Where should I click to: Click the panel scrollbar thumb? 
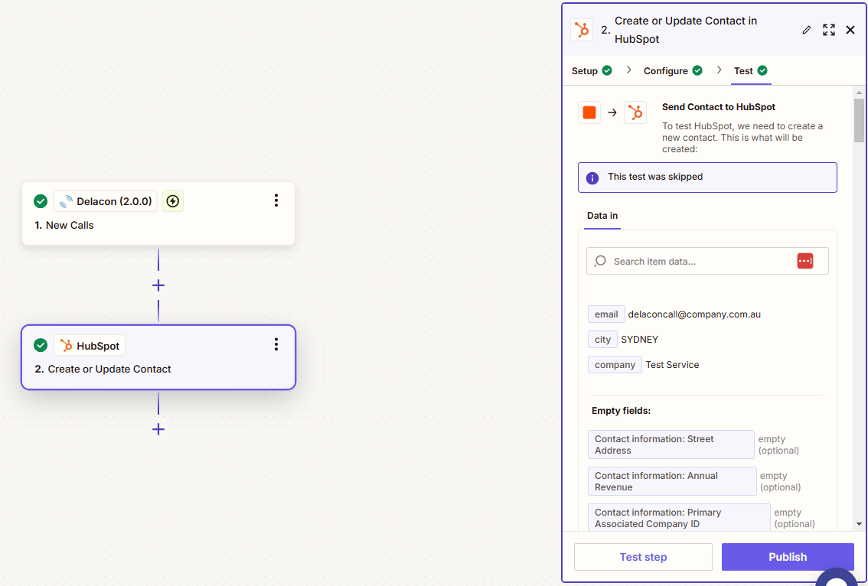point(859,120)
